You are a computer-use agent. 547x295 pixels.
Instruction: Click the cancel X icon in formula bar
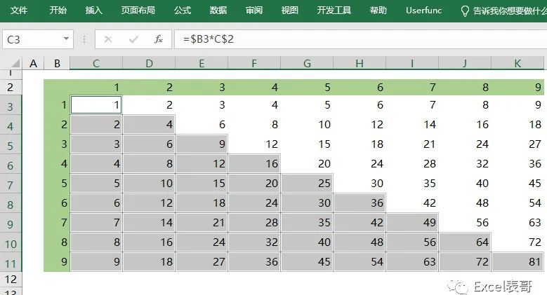click(108, 39)
